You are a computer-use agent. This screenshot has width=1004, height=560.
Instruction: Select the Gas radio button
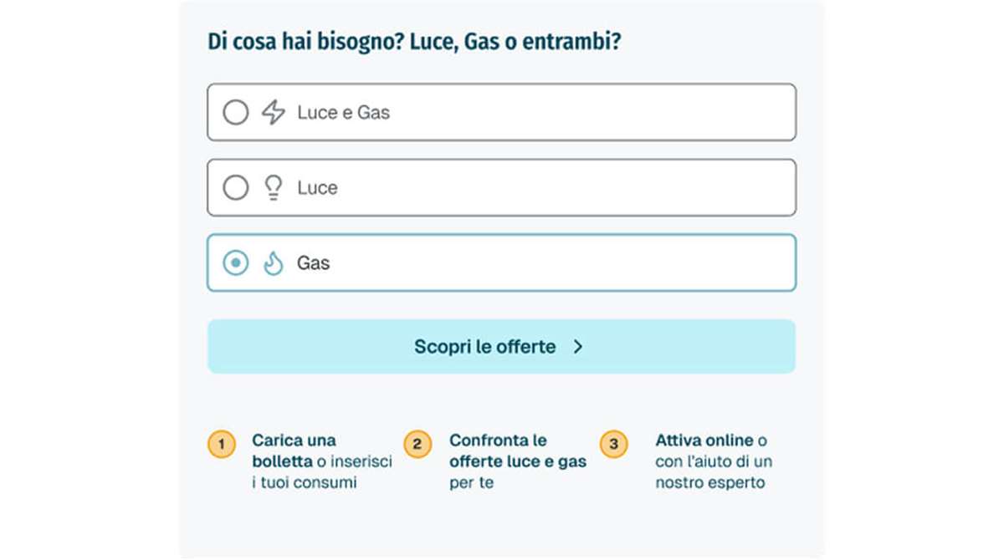coord(237,262)
